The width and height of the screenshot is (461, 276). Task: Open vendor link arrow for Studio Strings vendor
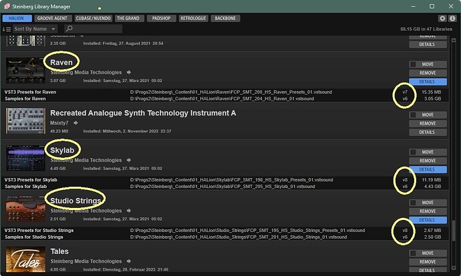[x=129, y=211]
